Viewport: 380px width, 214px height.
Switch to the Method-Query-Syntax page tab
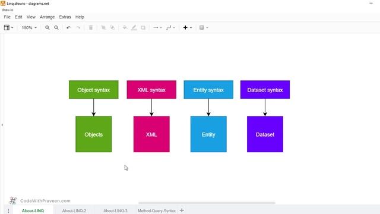[157, 210]
